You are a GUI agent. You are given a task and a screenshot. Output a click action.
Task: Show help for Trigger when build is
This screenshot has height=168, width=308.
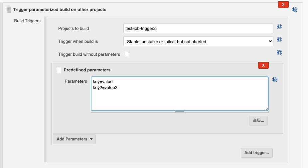(279, 40)
